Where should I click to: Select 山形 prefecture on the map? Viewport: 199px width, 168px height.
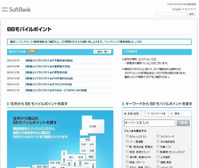(84, 151)
